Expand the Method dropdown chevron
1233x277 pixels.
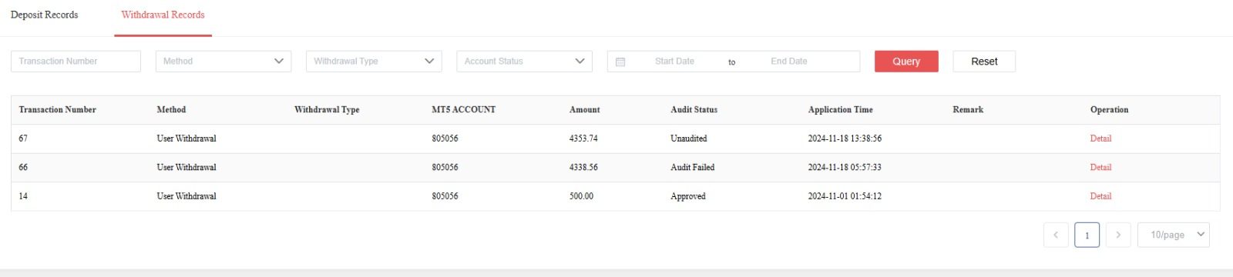[x=279, y=62]
